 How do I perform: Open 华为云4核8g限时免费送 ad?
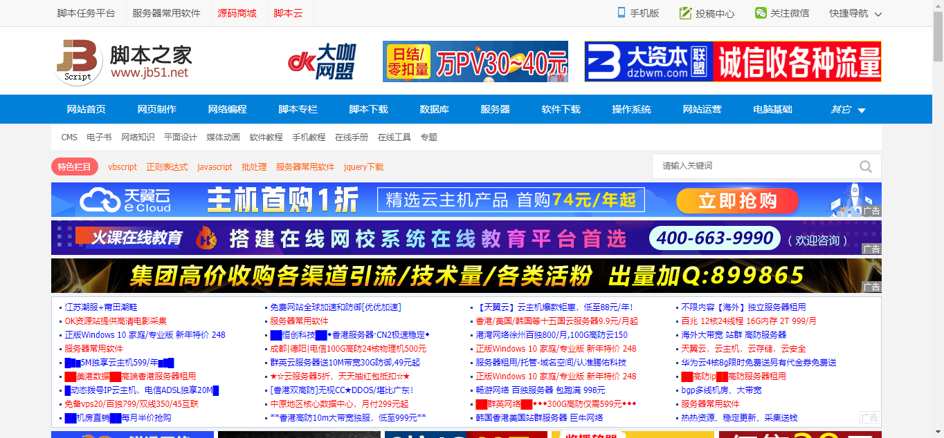pyautogui.click(x=759, y=362)
